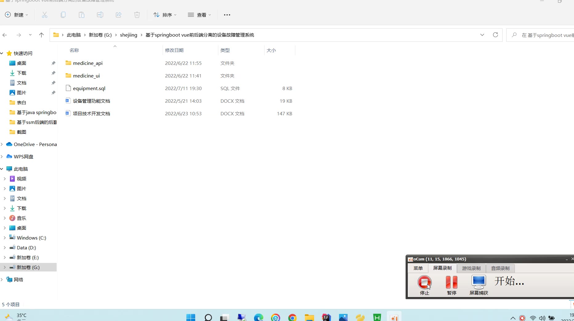The height and width of the screenshot is (321, 574).
Task: Go back with the left arrow
Action: (x=5, y=35)
